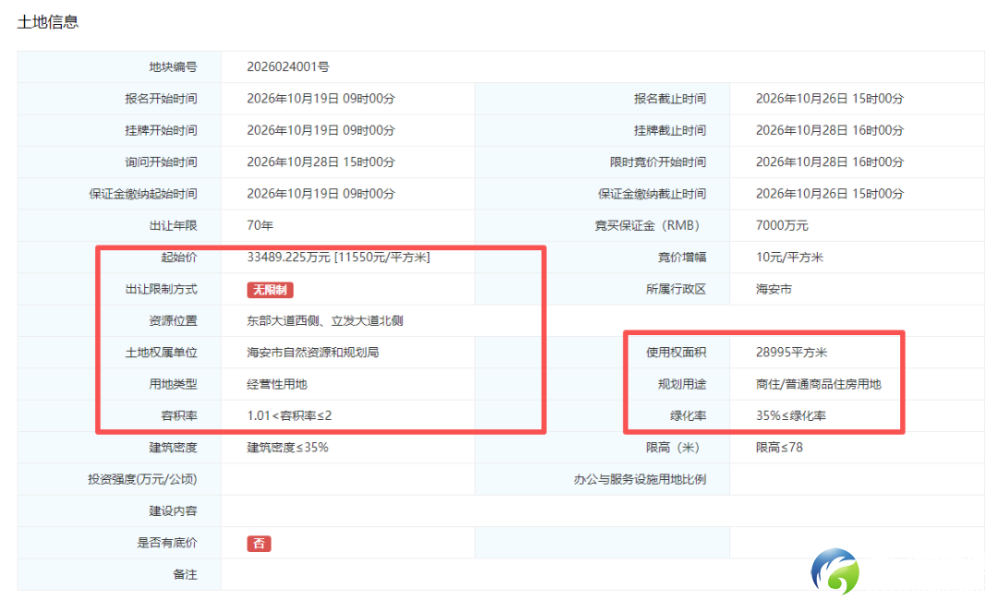Select the 办公与服务设施用地比例 label

[x=639, y=479]
